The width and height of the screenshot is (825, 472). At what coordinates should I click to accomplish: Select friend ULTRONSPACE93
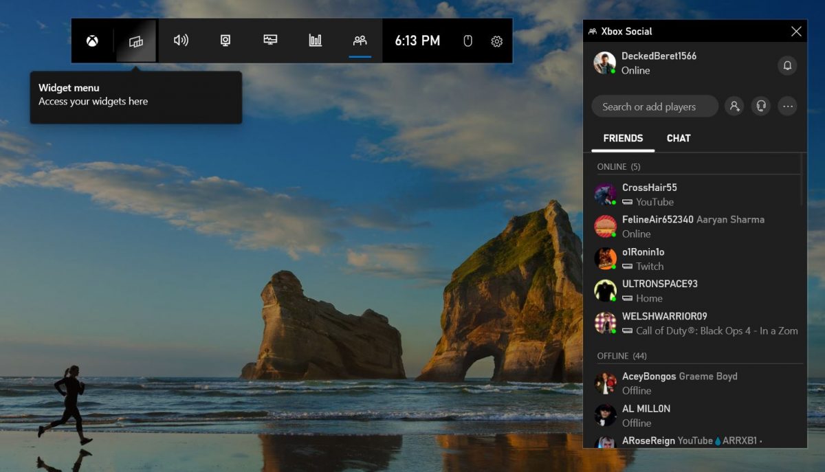point(696,291)
